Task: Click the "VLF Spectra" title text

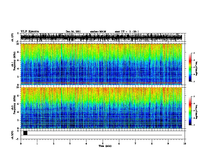Action: (x=30, y=32)
